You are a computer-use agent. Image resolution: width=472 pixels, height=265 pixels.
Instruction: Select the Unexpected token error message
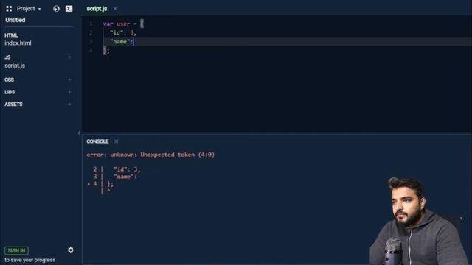150,155
